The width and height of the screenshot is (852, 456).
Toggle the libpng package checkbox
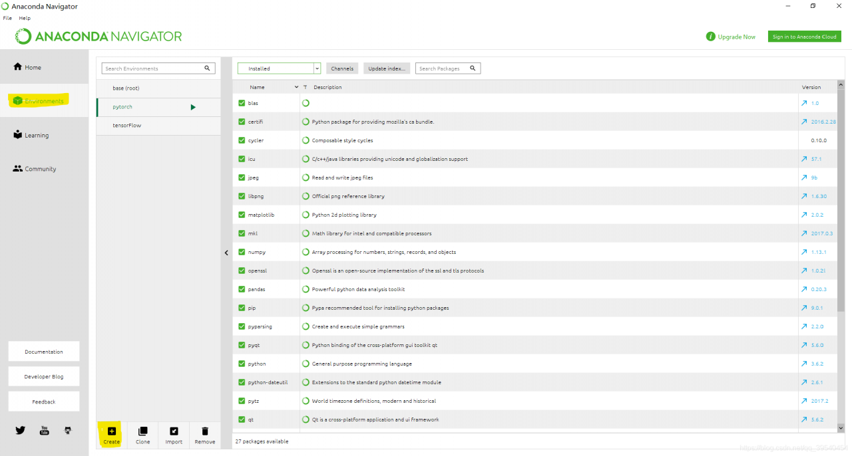(x=242, y=196)
